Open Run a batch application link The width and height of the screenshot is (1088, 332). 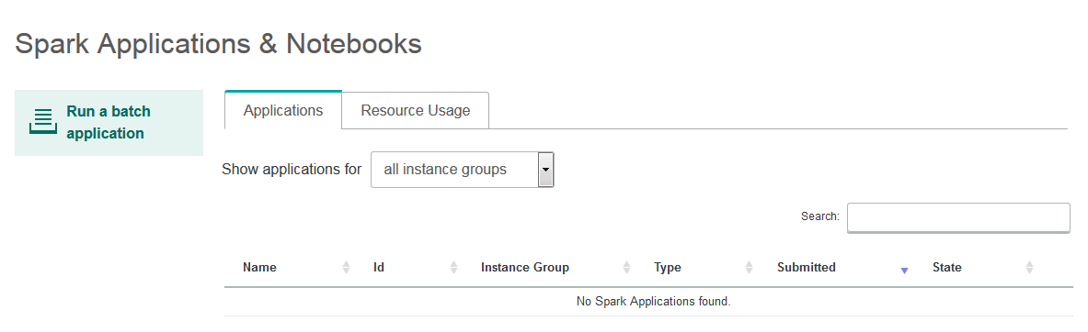[109, 122]
